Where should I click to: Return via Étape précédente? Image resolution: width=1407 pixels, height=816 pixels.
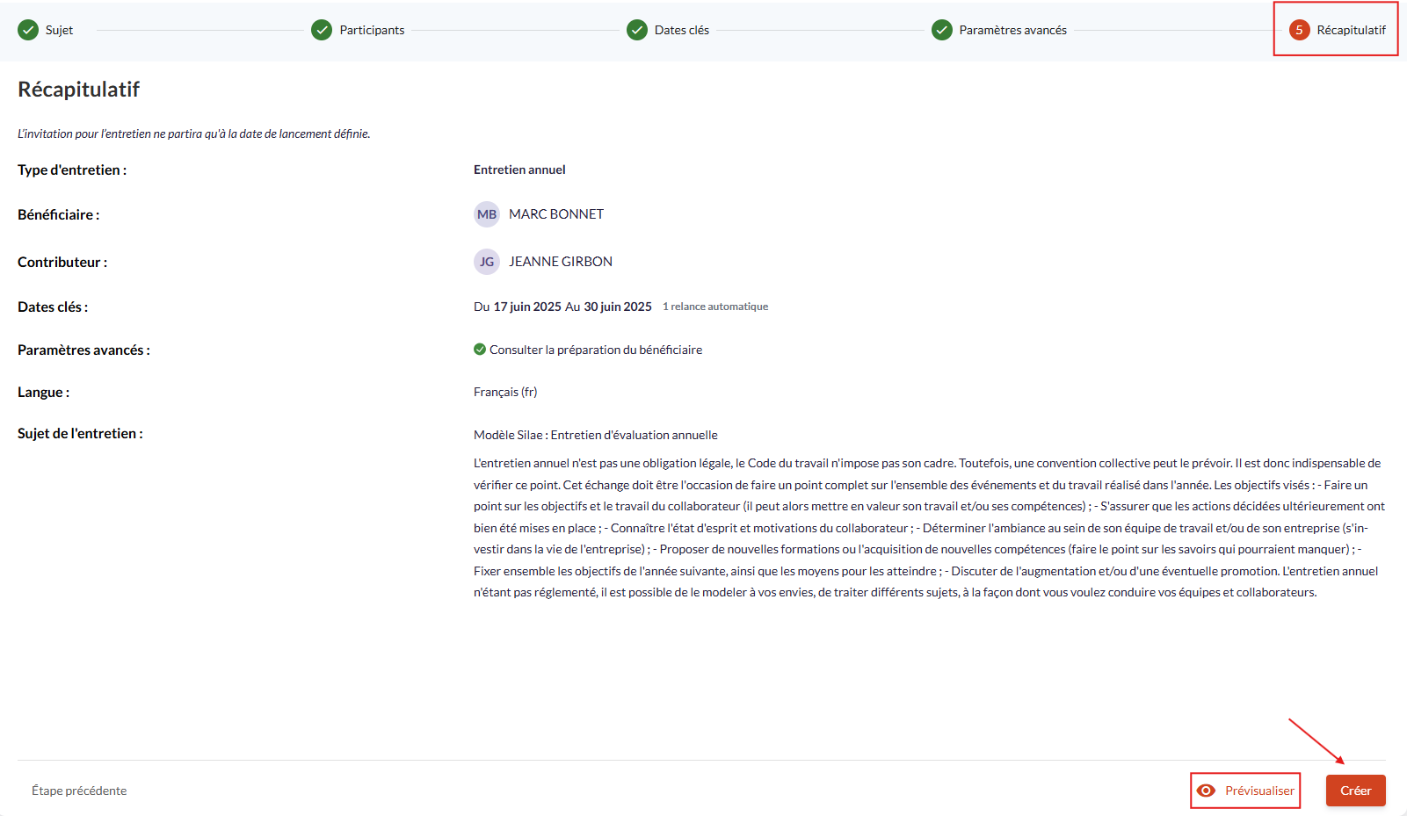[x=79, y=791]
